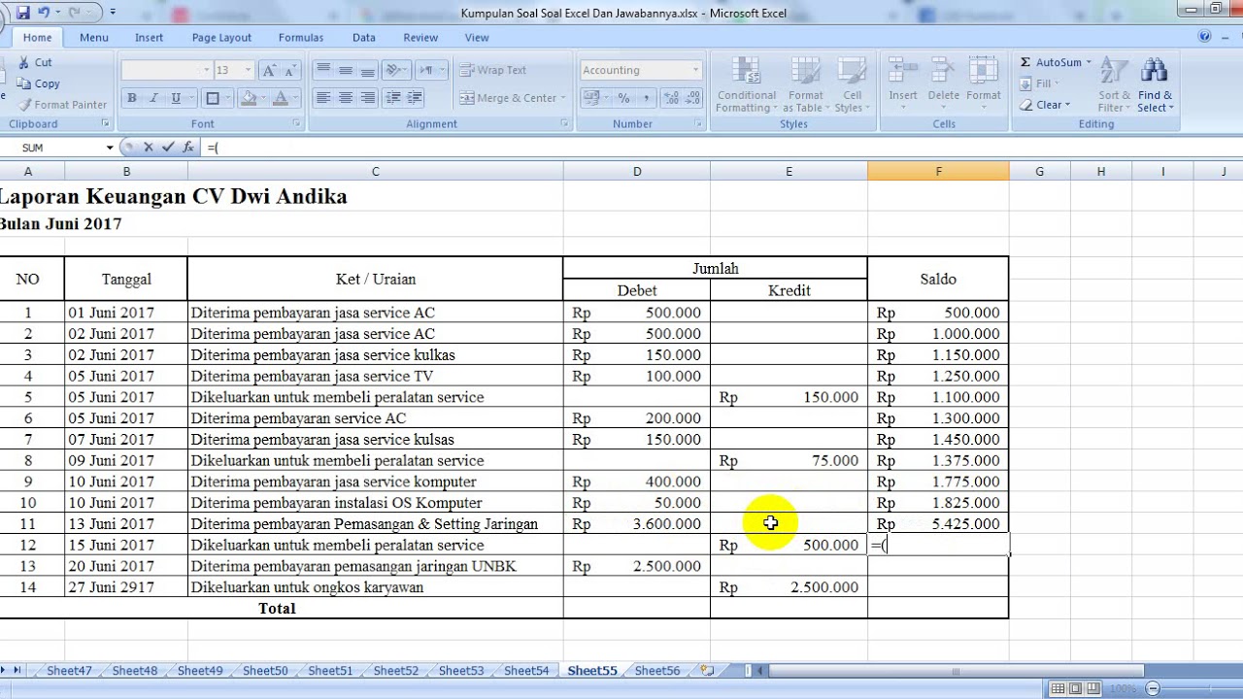This screenshot has height=699, width=1243.
Task: Open the Formulas ribbon tab
Action: (301, 37)
